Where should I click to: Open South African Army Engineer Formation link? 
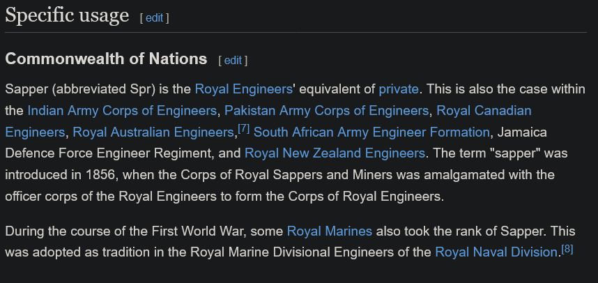point(372,132)
